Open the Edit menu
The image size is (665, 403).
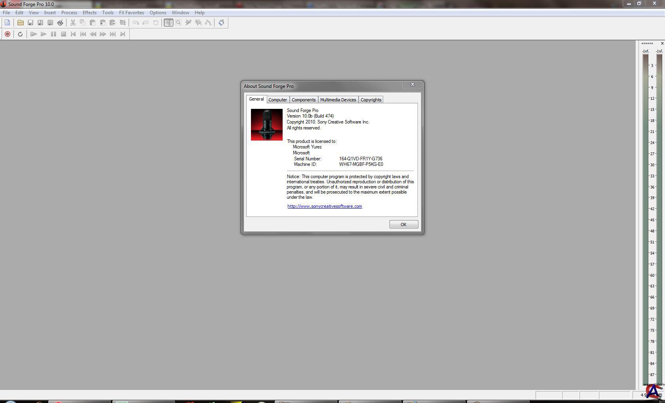pos(19,13)
